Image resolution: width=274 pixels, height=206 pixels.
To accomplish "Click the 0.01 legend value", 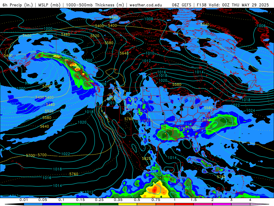I will tap(24, 200).
